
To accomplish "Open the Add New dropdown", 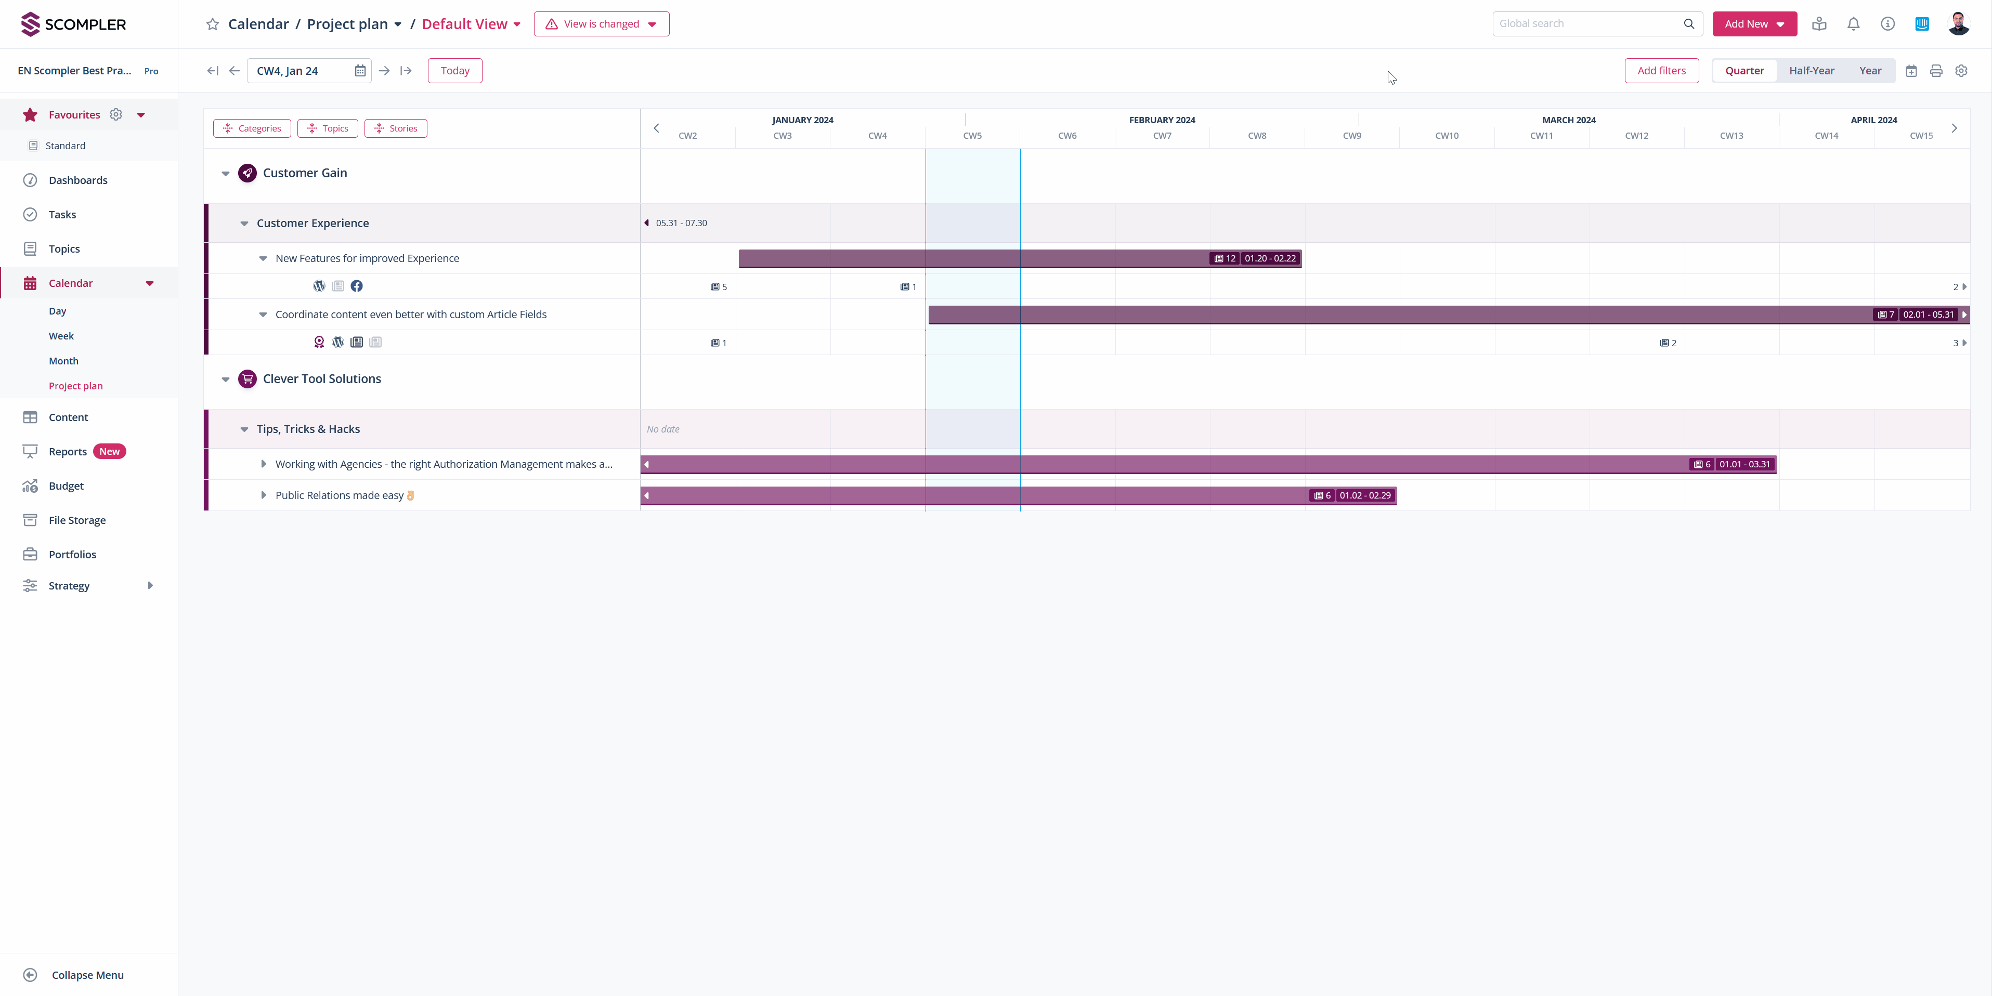I will [x=1754, y=24].
